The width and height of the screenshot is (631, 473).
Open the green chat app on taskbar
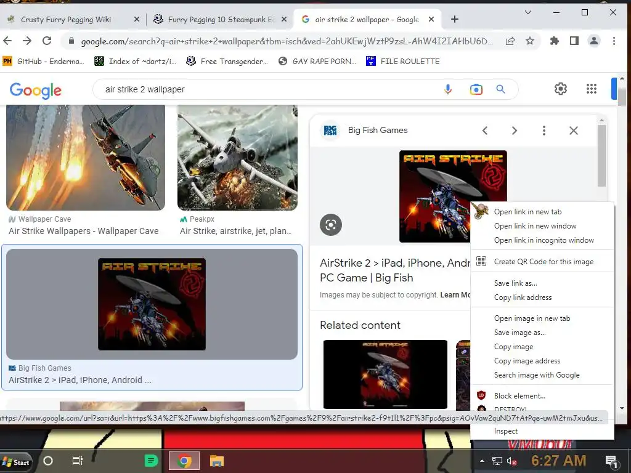pos(152,461)
